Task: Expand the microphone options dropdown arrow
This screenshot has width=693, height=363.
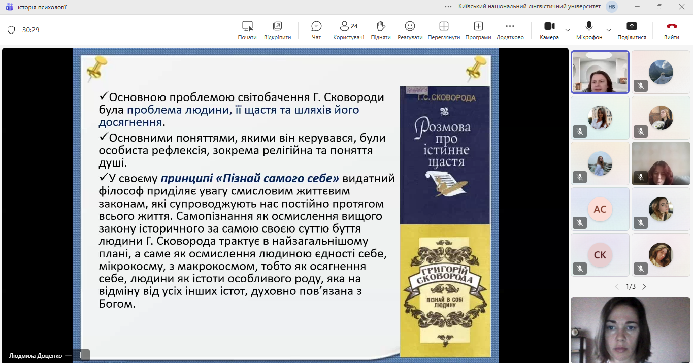Action: pos(609,30)
